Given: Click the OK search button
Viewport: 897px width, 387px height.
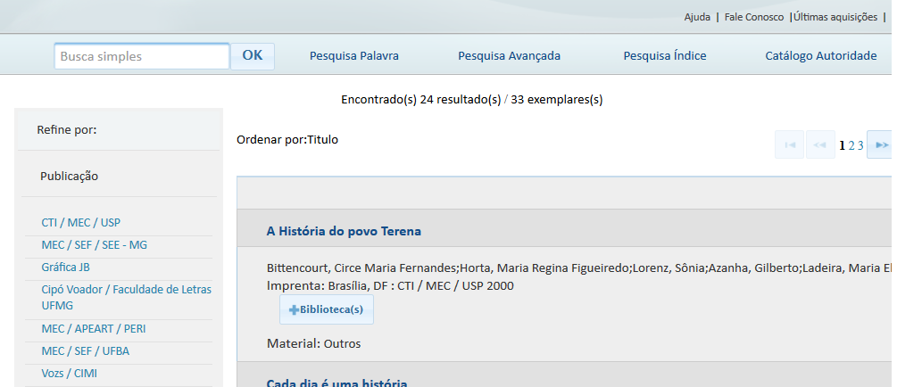Looking at the screenshot, I should pos(253,55).
